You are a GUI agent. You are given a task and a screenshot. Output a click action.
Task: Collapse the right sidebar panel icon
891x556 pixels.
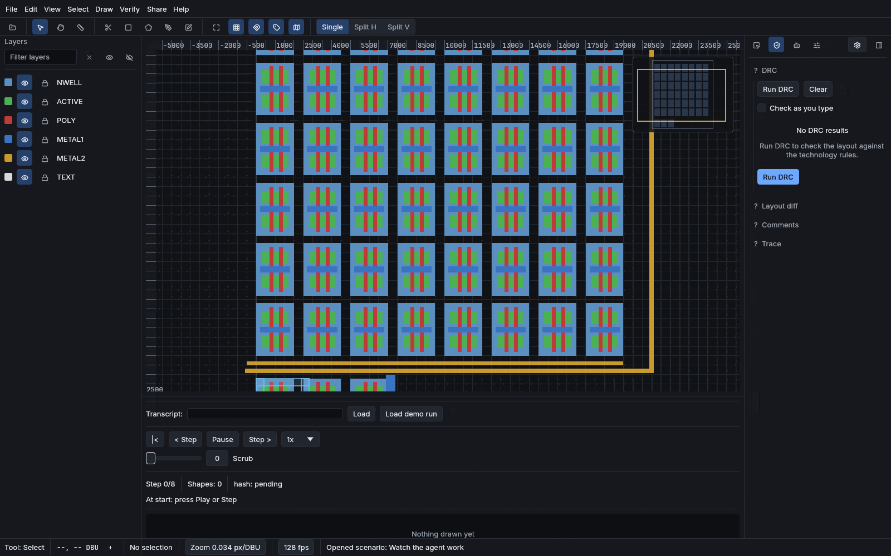(879, 45)
